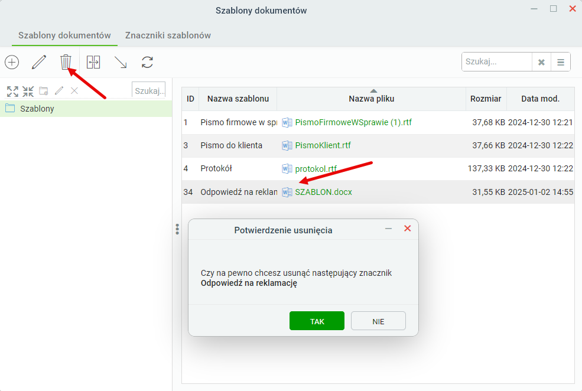Viewport: 582px width, 391px height.
Task: Click the main Szukaj search field
Action: (x=497, y=62)
